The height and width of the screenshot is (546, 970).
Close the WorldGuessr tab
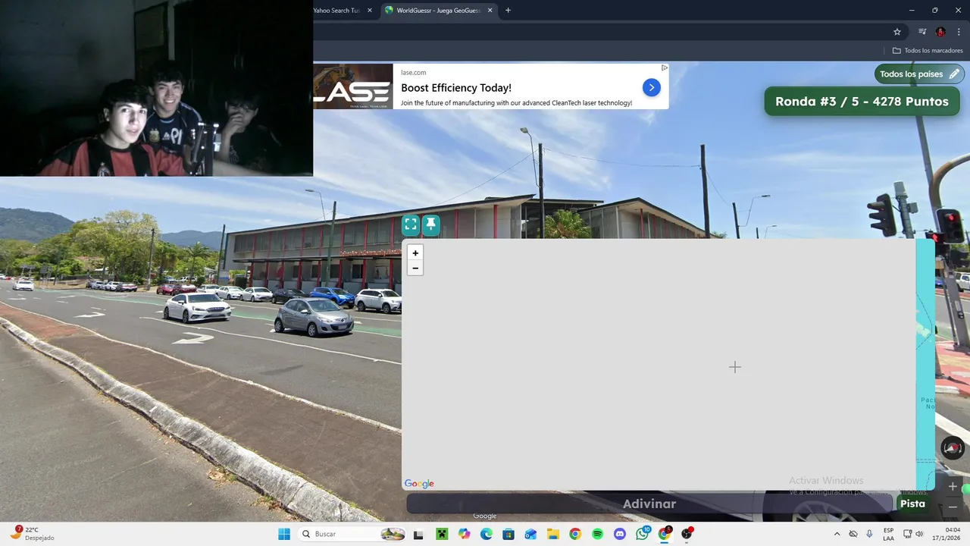click(x=490, y=11)
